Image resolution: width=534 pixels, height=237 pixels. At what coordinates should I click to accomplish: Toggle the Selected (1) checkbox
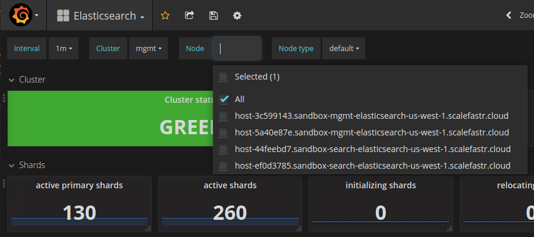click(223, 77)
